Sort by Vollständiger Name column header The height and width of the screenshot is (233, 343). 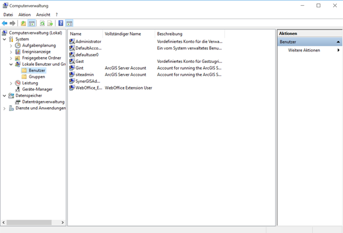[129, 34]
